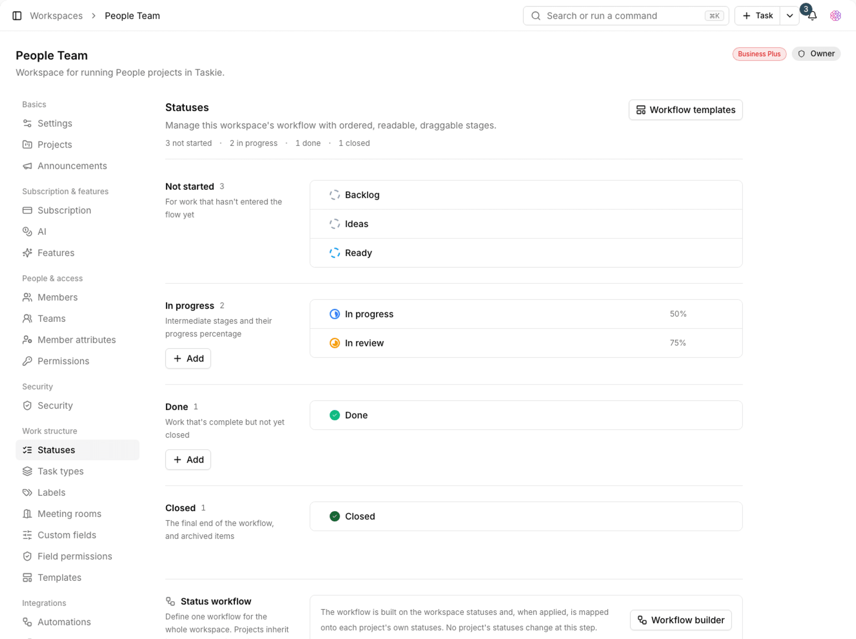Open Announcements in the sidebar
Image resolution: width=856 pixels, height=639 pixels.
(78, 166)
